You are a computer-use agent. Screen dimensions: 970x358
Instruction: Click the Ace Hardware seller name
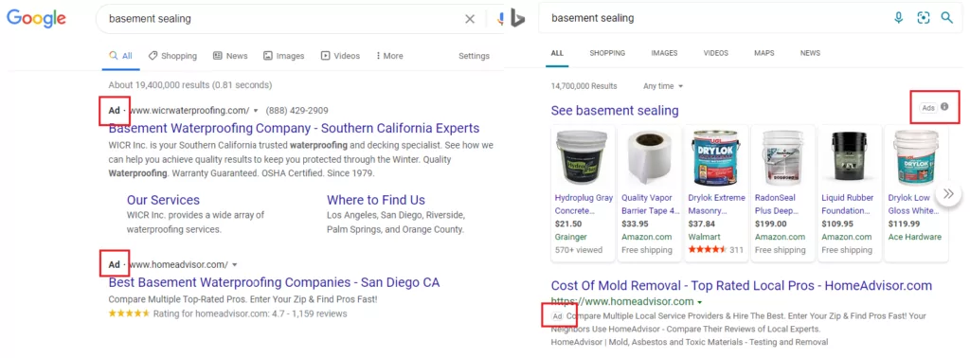[914, 237]
